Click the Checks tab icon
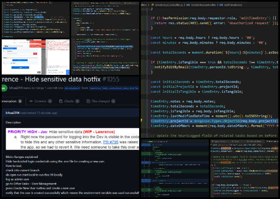 pos(61,101)
